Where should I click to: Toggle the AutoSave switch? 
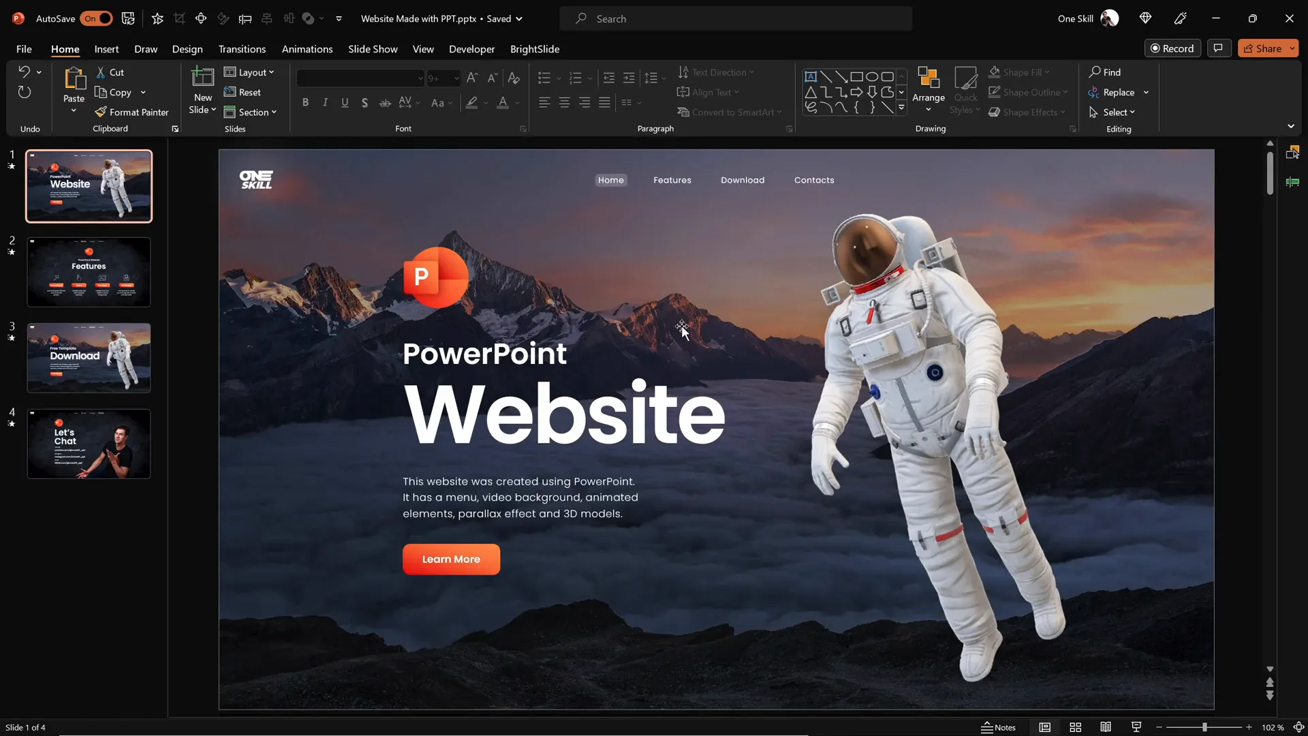(x=96, y=18)
